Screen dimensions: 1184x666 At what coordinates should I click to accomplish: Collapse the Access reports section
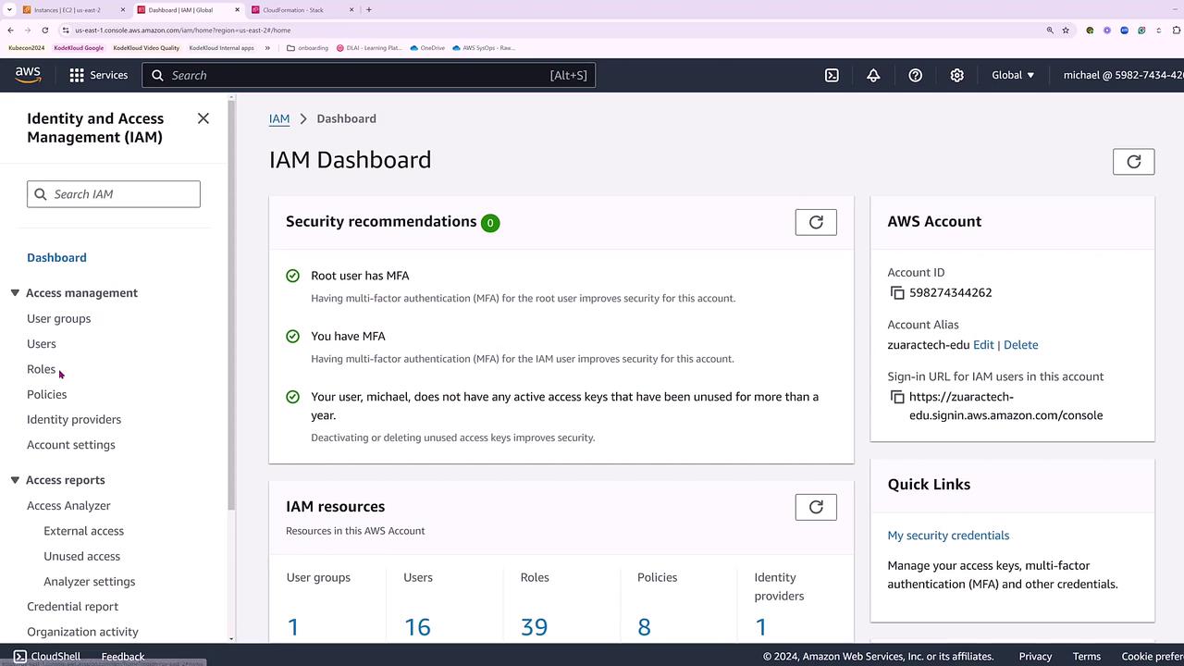(15, 480)
